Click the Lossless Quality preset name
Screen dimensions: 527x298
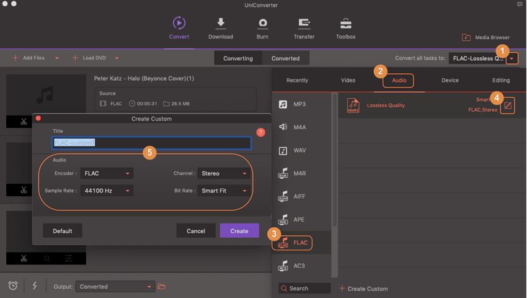point(386,106)
